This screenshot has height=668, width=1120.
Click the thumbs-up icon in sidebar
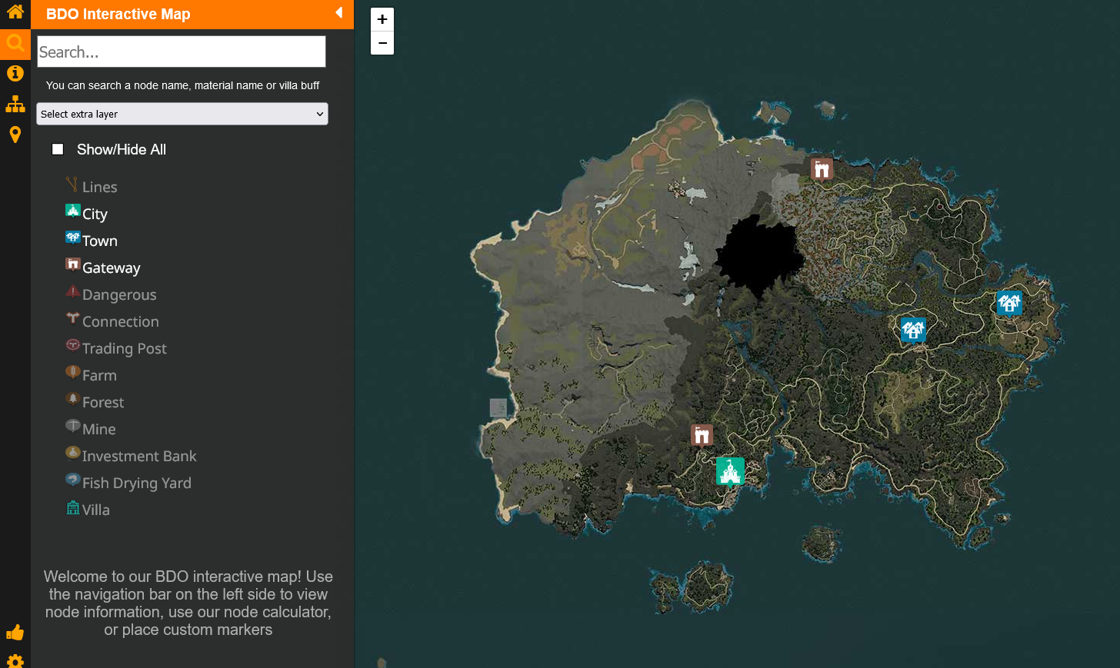(15, 633)
